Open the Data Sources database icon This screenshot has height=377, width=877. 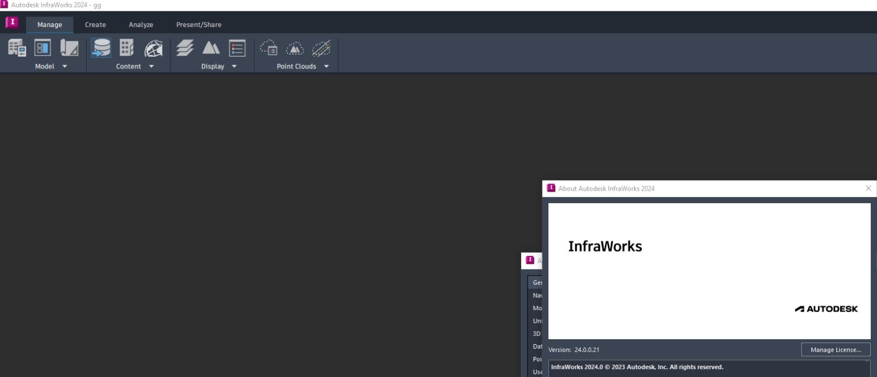(x=102, y=49)
